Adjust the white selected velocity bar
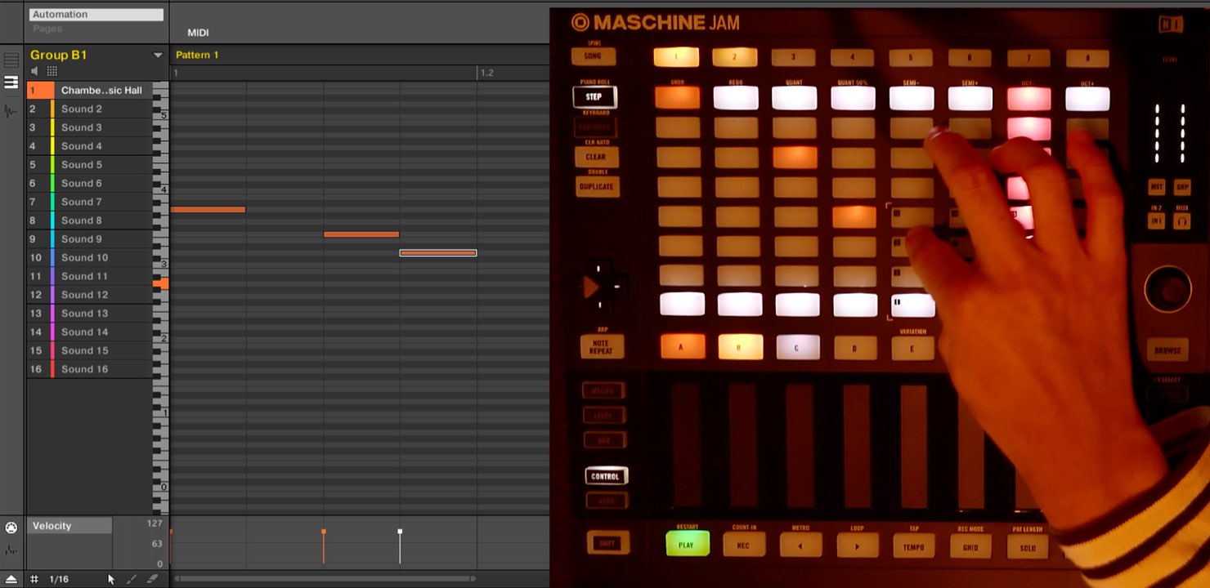Viewport: 1210px width, 588px height. 400,546
